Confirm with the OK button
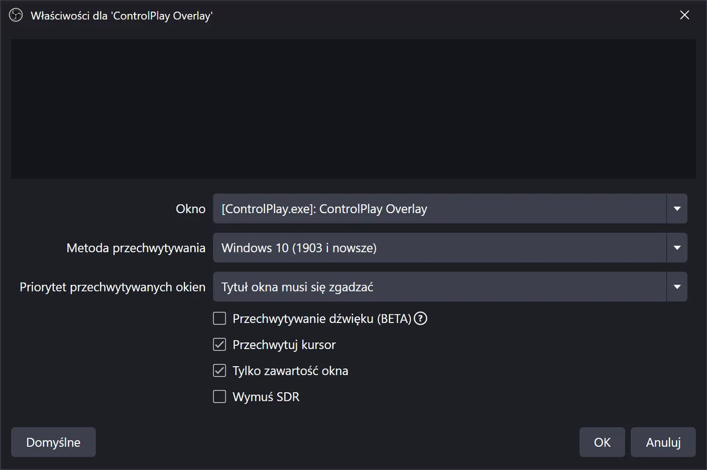This screenshot has height=470, width=707. [x=602, y=442]
